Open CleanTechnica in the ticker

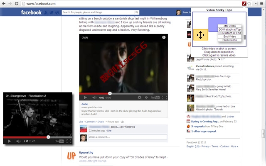(x=205, y=66)
